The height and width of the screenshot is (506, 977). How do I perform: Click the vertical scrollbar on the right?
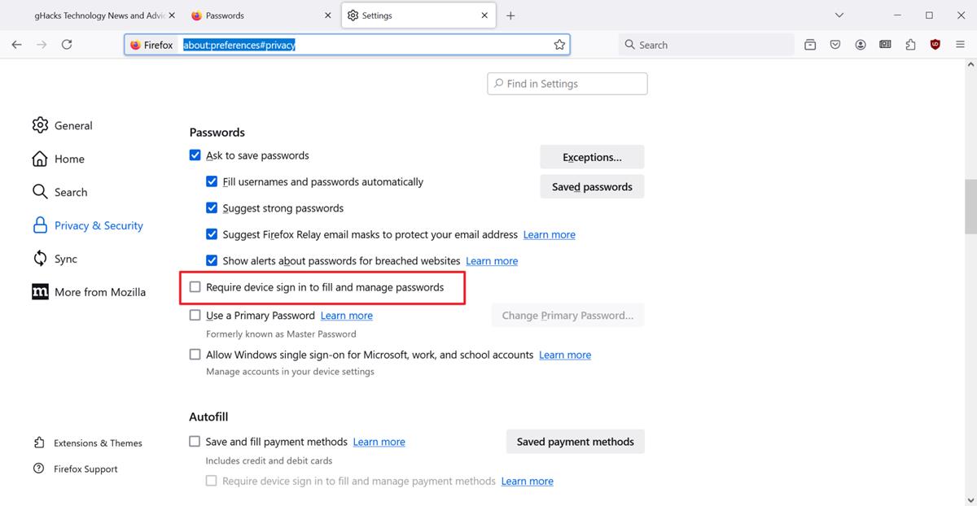[x=971, y=203]
